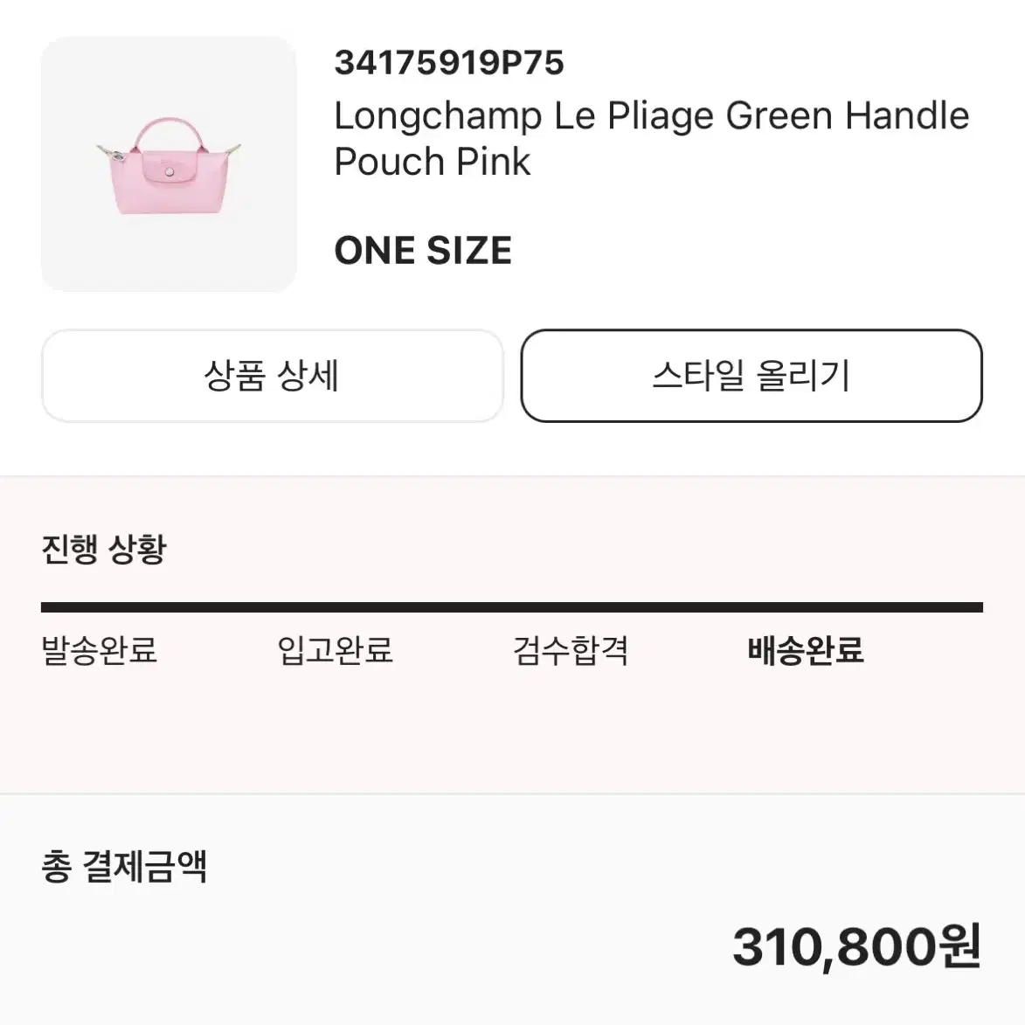
Task: Tap the 스타일 올리기 button
Action: 751,376
